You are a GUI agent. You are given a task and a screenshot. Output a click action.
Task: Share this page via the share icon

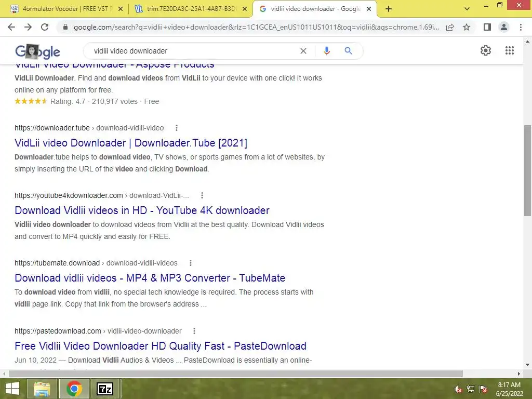[x=450, y=27]
